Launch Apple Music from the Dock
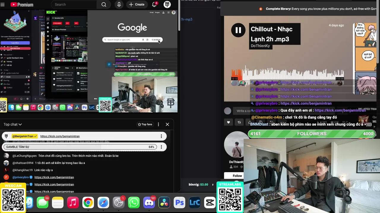This screenshot has width=380, height=213. 73,203
